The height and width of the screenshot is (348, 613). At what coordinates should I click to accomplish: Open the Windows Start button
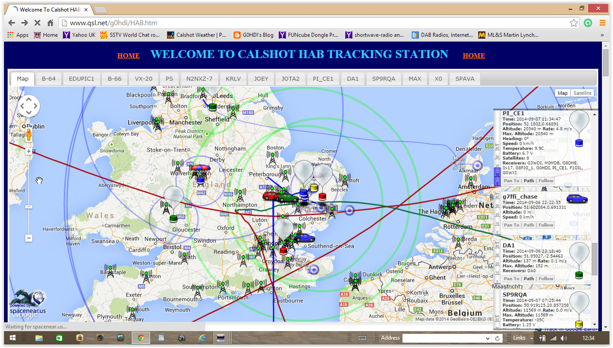point(13,338)
